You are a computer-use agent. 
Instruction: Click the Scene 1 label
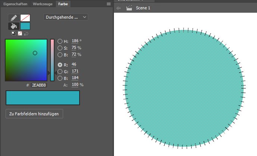(x=143, y=8)
